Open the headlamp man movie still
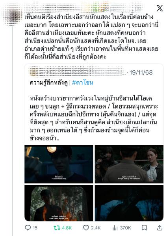The image size is (167, 236). click(x=59, y=164)
